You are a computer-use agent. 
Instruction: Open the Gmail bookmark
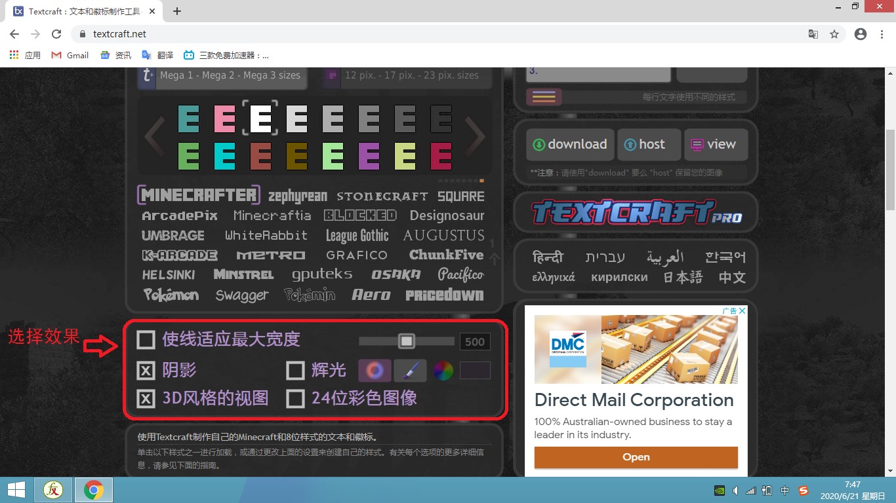(x=70, y=55)
